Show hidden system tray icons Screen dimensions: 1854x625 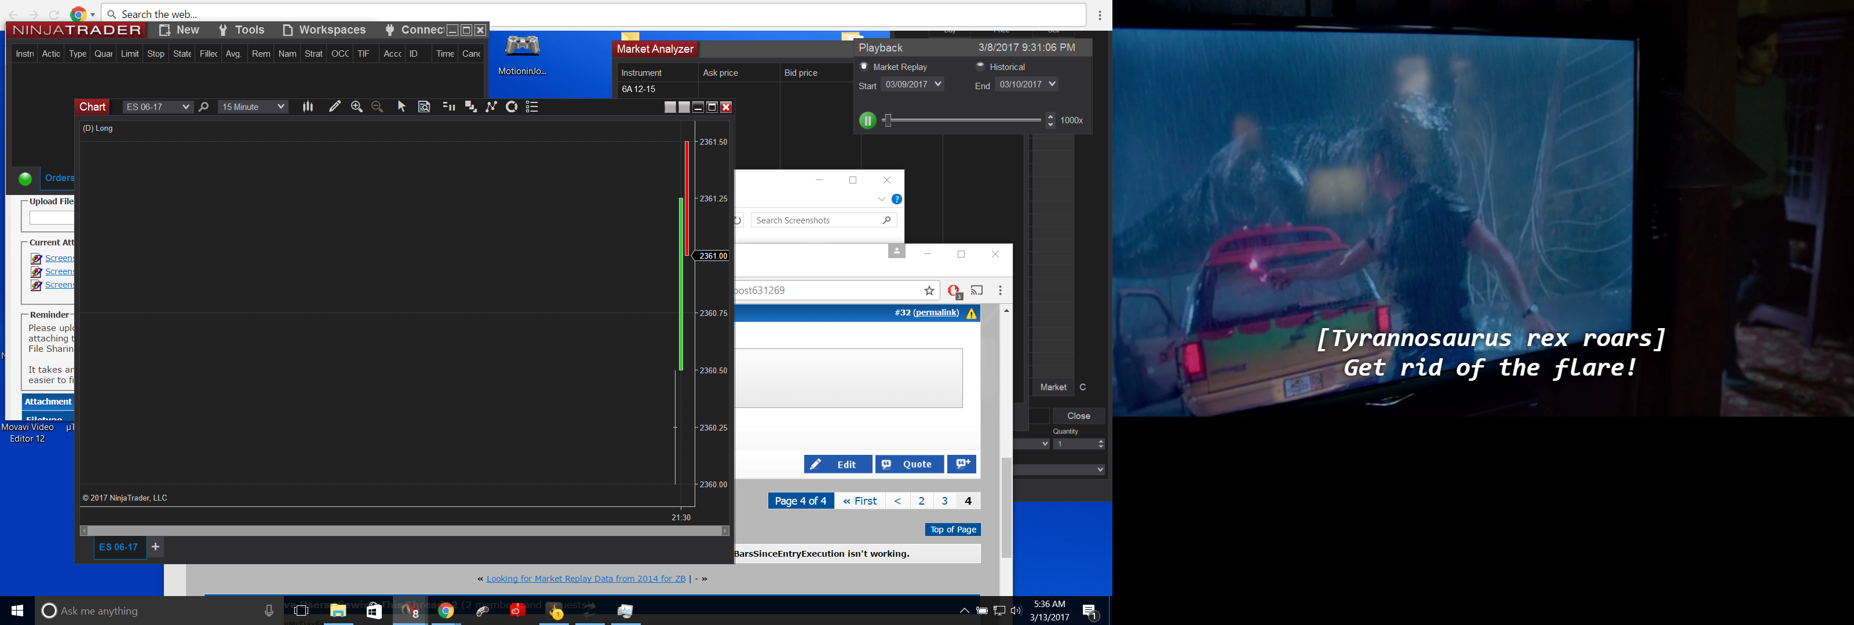(964, 611)
